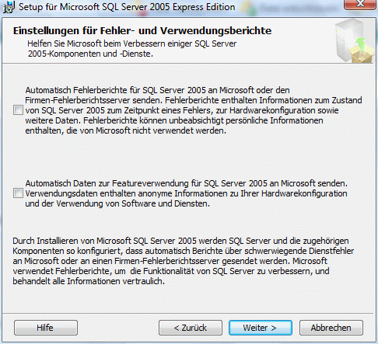This screenshot has height=344, width=378.
Task: Close the setup window
Action: (360, 4)
